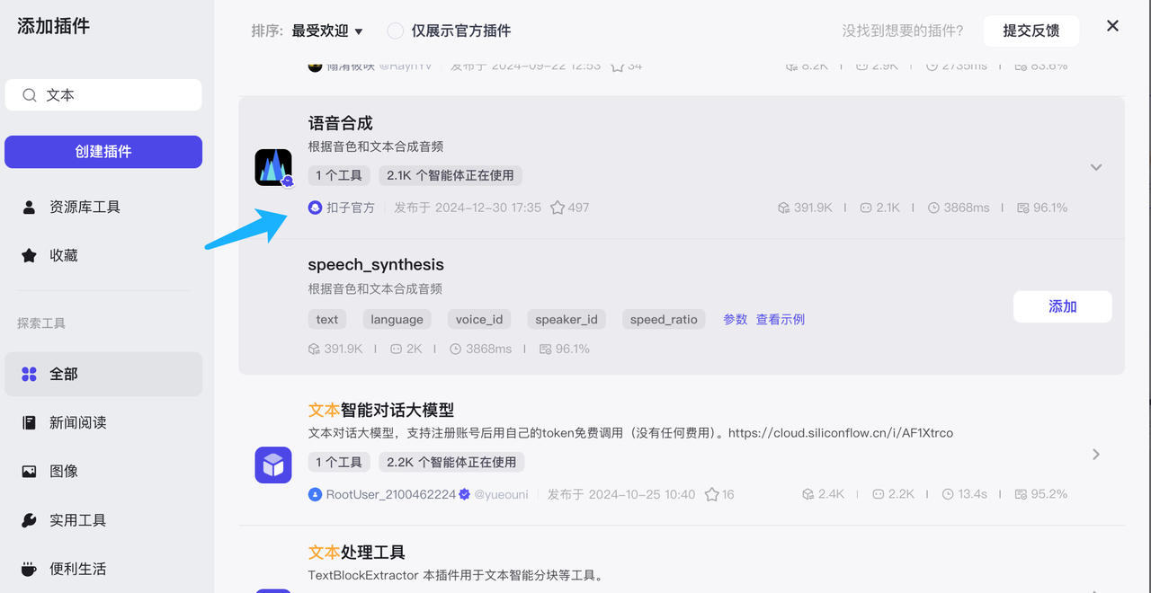Enable the 仅展示官方插件 filter
This screenshot has height=593, width=1151.
[395, 30]
